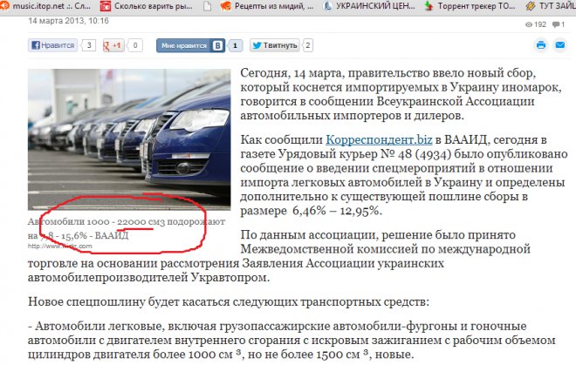This screenshot has height=365, width=576.
Task: Click the Google +1 button
Action: (x=113, y=45)
